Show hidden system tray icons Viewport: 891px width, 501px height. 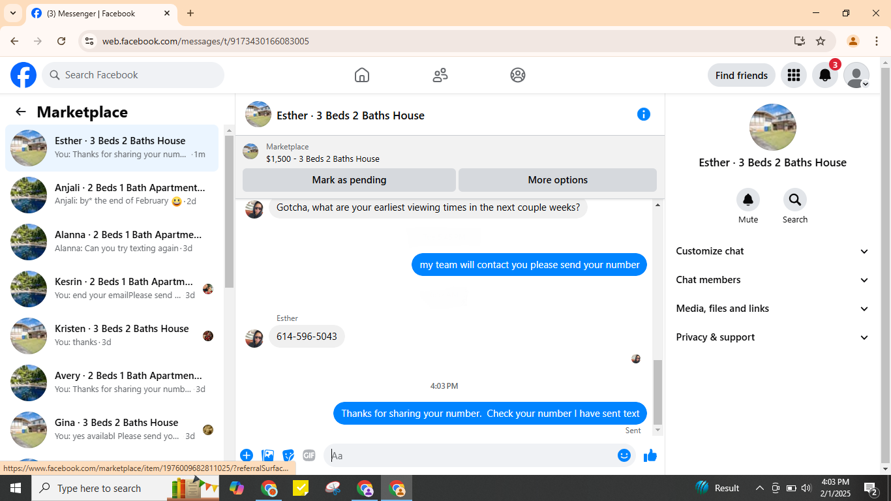760,488
